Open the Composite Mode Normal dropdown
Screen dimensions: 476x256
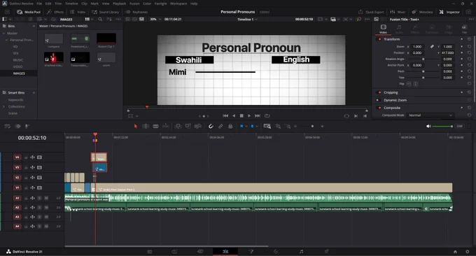430,115
